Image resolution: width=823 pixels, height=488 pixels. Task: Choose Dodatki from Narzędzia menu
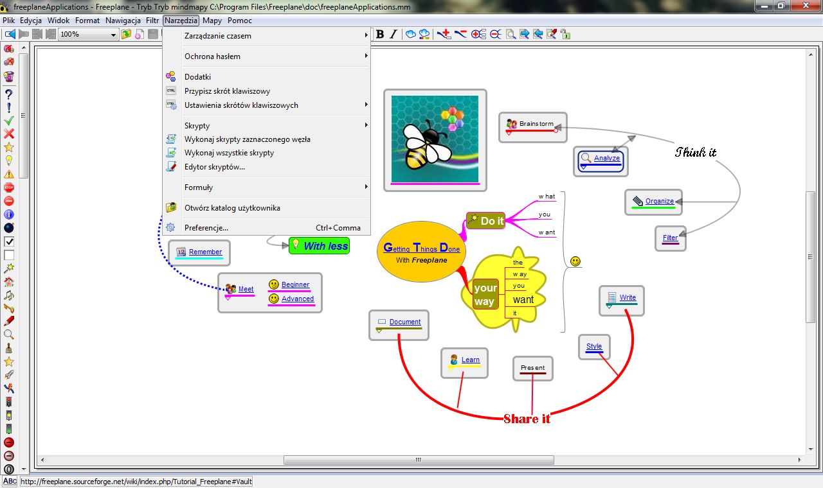267,77
